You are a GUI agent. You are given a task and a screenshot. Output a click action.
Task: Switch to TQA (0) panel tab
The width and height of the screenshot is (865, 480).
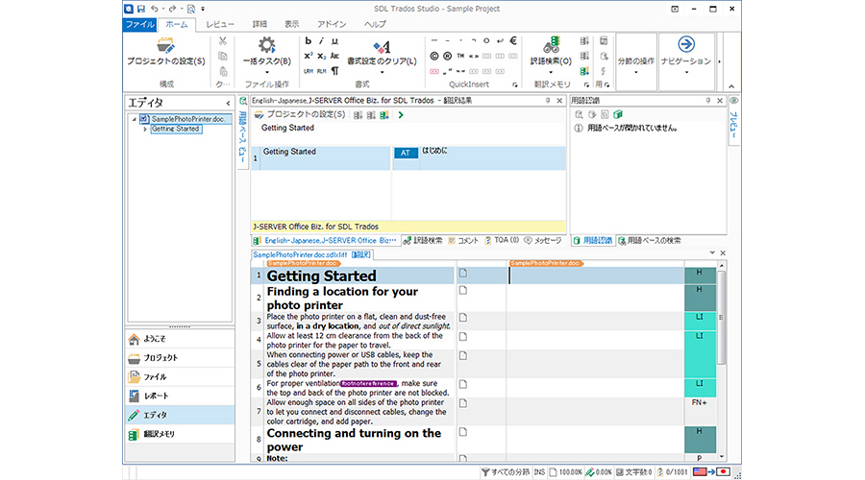tap(502, 241)
